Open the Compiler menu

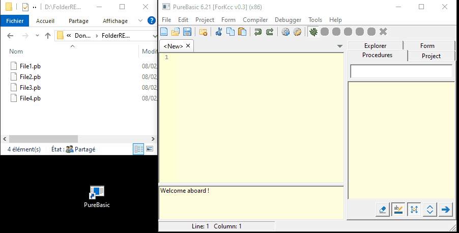(255, 19)
